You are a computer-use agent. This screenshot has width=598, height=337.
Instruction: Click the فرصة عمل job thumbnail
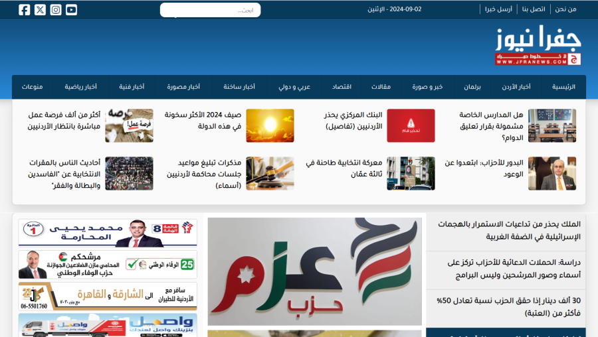click(130, 125)
